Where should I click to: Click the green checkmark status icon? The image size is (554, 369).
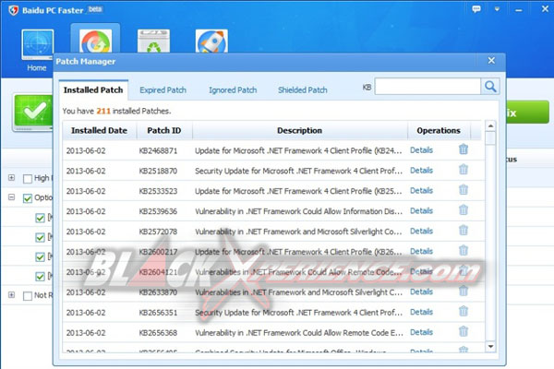[x=33, y=113]
